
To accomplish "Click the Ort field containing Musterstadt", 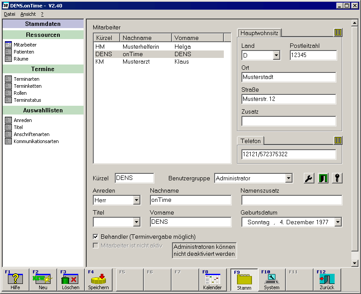I will click(x=289, y=77).
